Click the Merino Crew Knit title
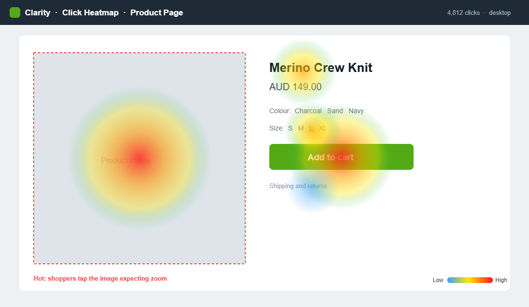 coord(320,67)
